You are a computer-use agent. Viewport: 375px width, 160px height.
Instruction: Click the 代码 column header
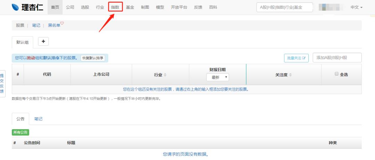(47, 74)
